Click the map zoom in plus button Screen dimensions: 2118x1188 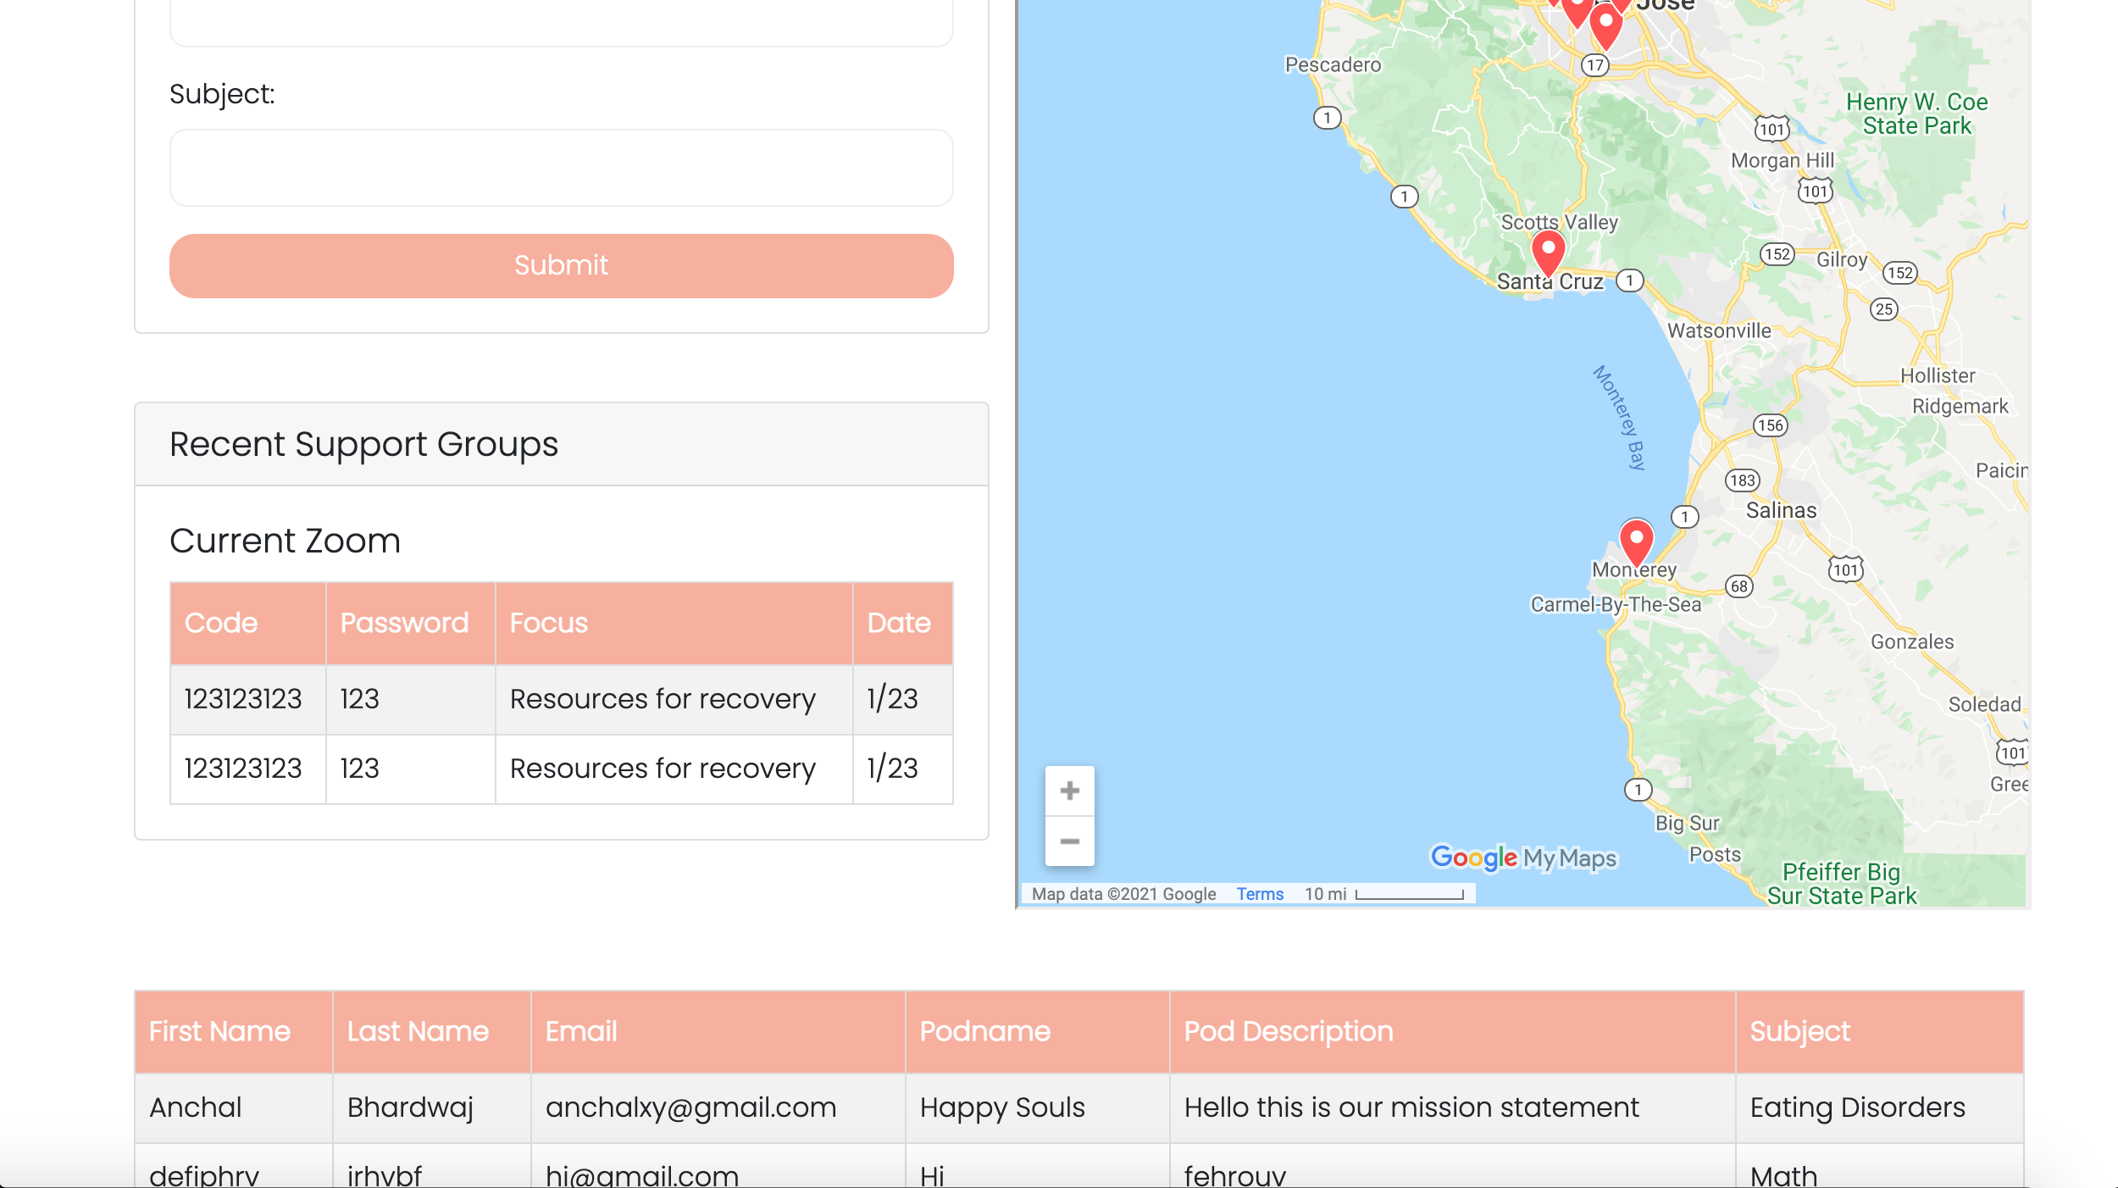(1069, 791)
